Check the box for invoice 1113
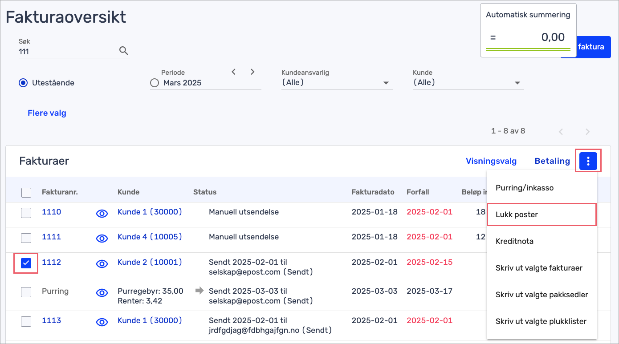The image size is (619, 344). 26,321
